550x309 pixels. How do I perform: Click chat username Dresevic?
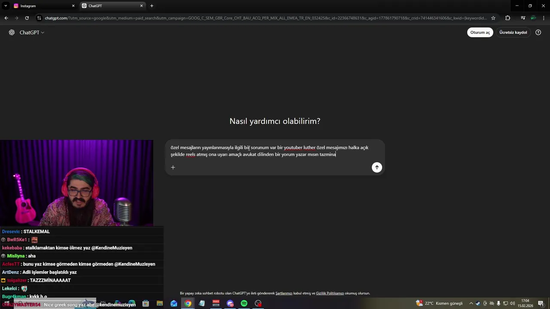point(11,232)
